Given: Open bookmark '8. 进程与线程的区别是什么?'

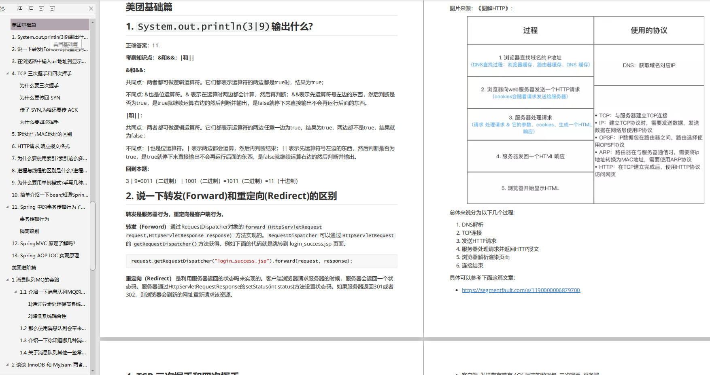Looking at the screenshot, I should pyautogui.click(x=49, y=171).
